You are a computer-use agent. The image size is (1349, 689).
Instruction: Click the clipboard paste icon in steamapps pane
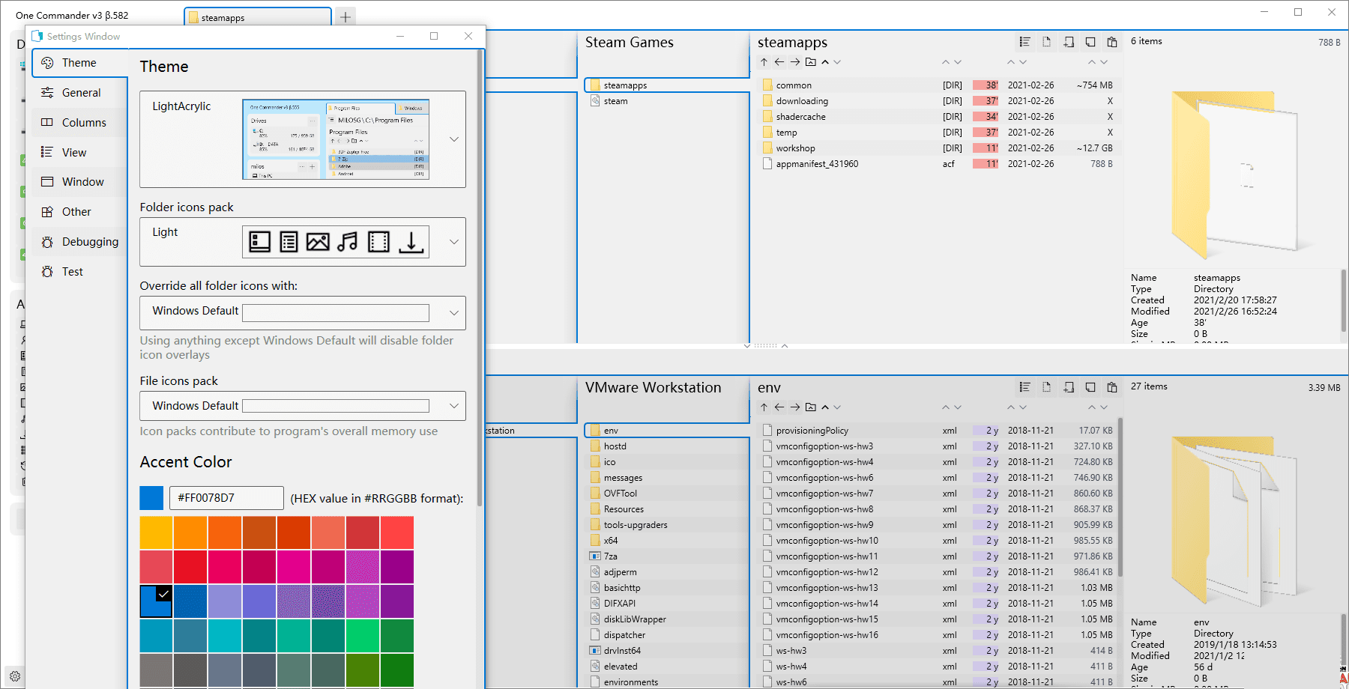tap(1112, 42)
